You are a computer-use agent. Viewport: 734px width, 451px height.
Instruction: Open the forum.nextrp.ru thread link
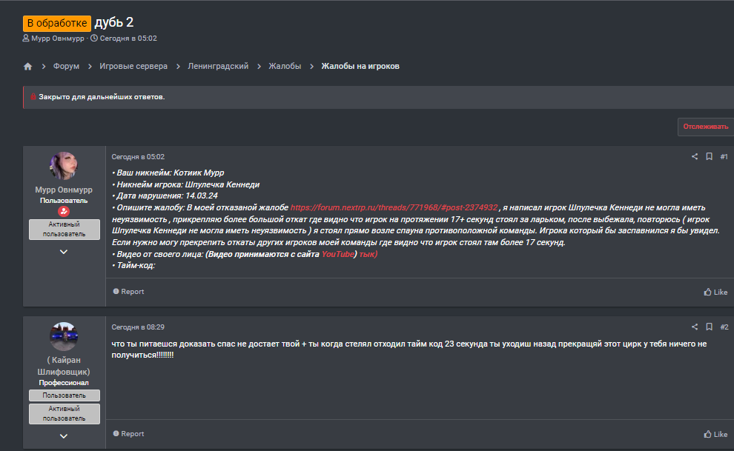(394, 207)
